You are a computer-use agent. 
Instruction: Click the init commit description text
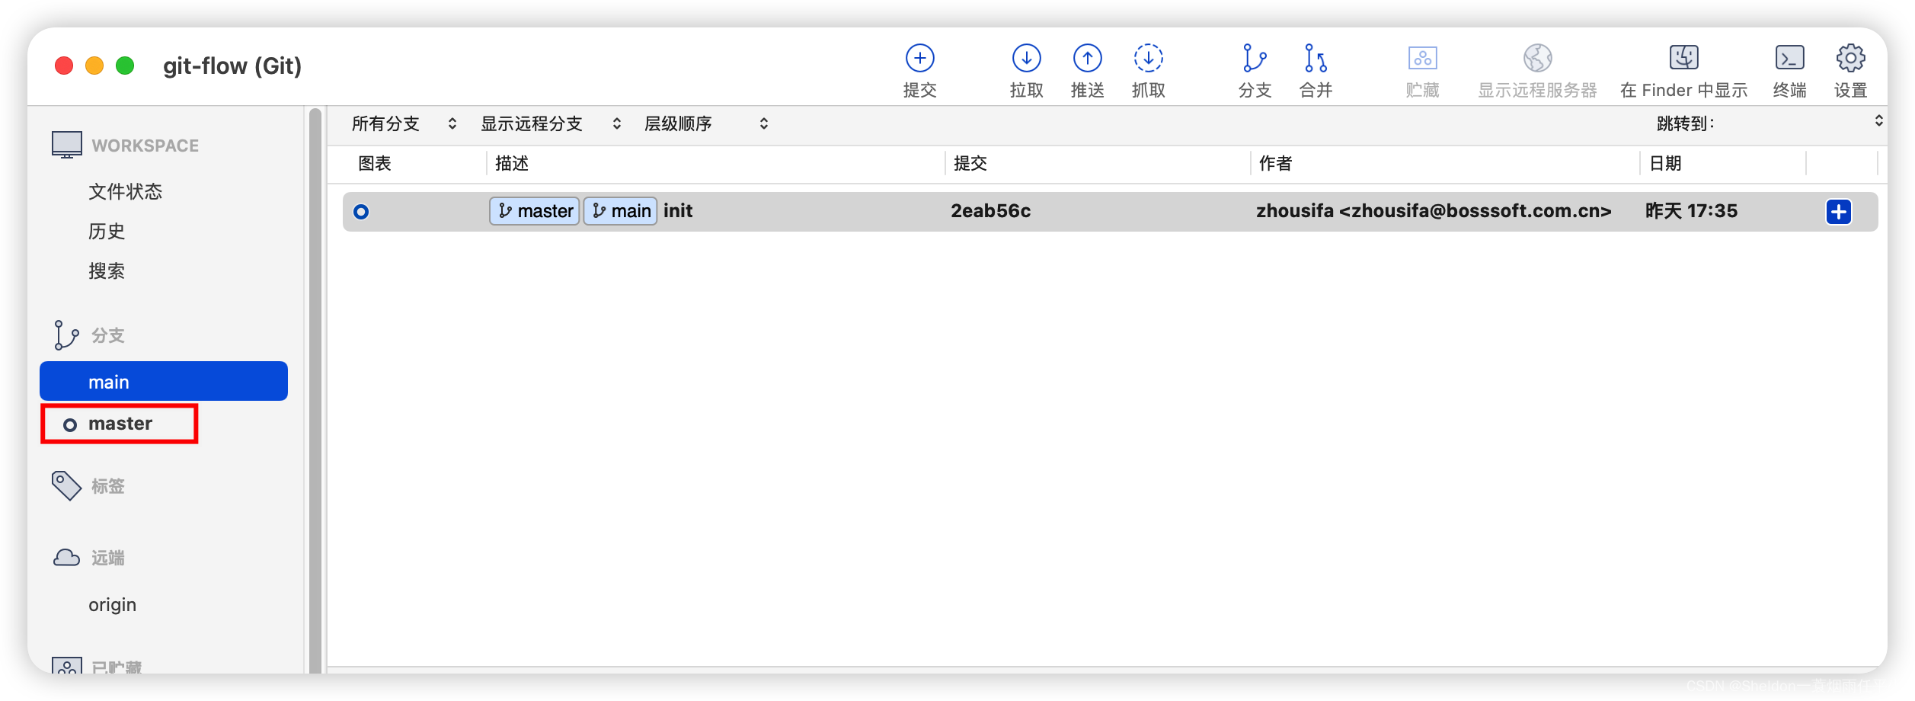pyautogui.click(x=678, y=210)
